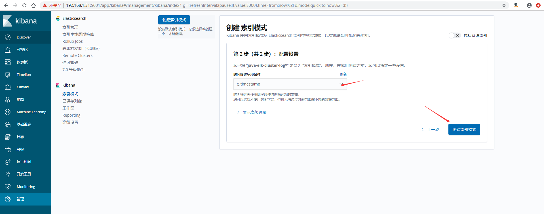Screen dimensions: 544x214
Task: Select Rollup Jobs menu item
Action: 73,41
